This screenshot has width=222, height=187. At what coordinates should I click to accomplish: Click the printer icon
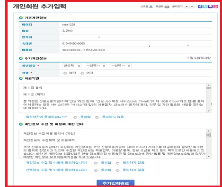pos(167,7)
